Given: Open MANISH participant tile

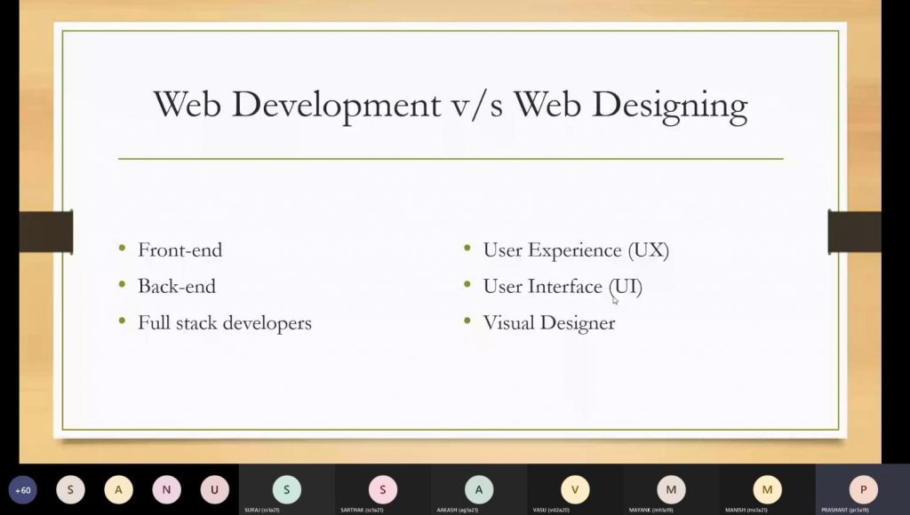Looking at the screenshot, I should 767,489.
